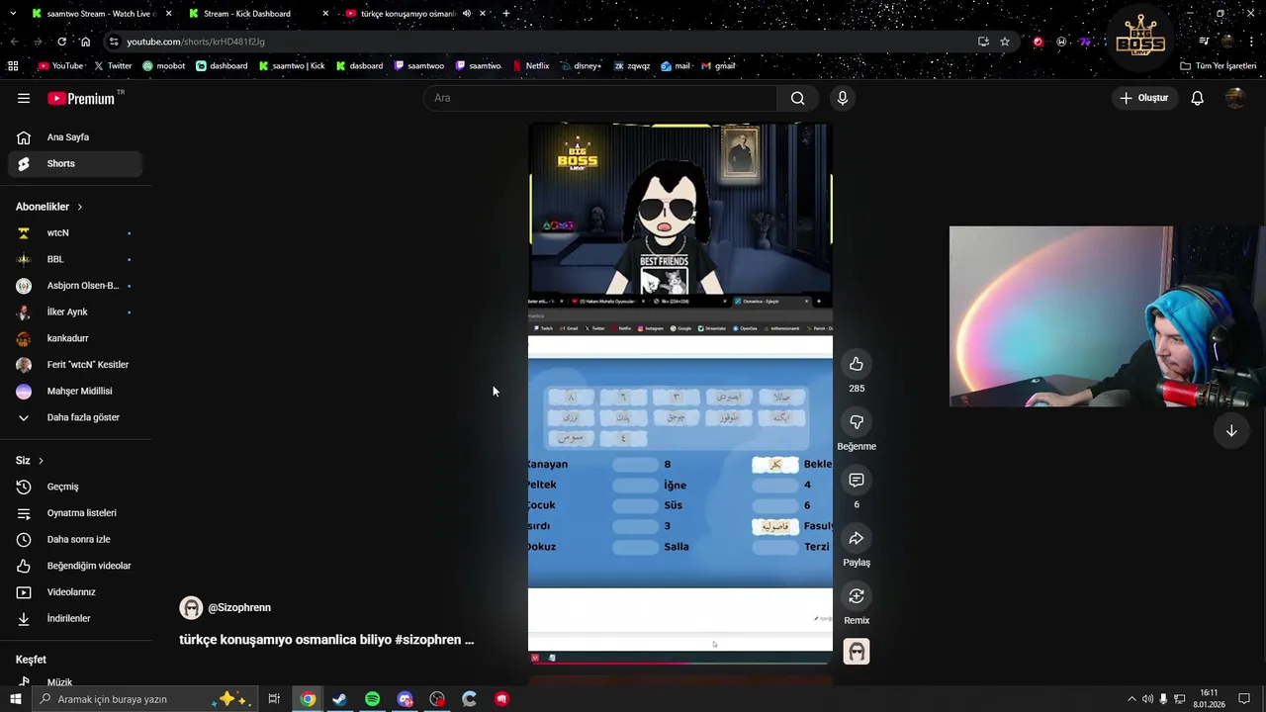Open the Chrome apps grid shortcut
1266x712 pixels.
(x=13, y=66)
